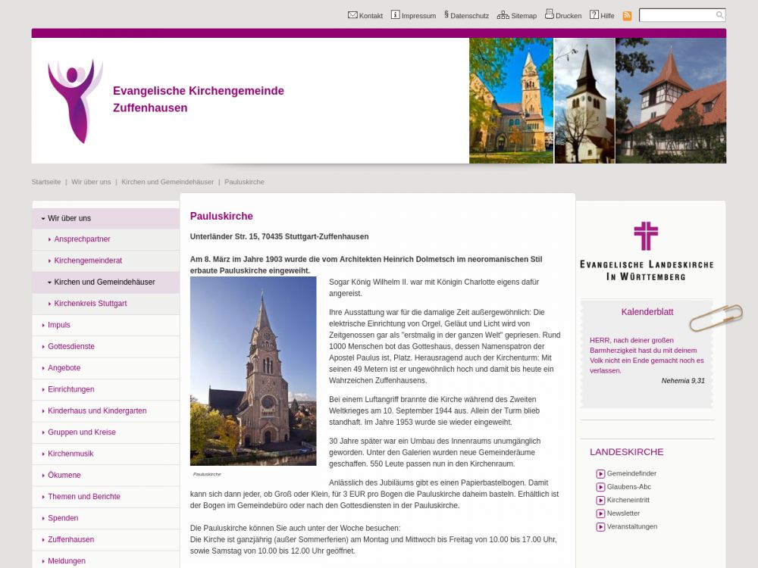The image size is (758, 568).
Task: Click the Sitemap icon in top bar
Action: (503, 15)
